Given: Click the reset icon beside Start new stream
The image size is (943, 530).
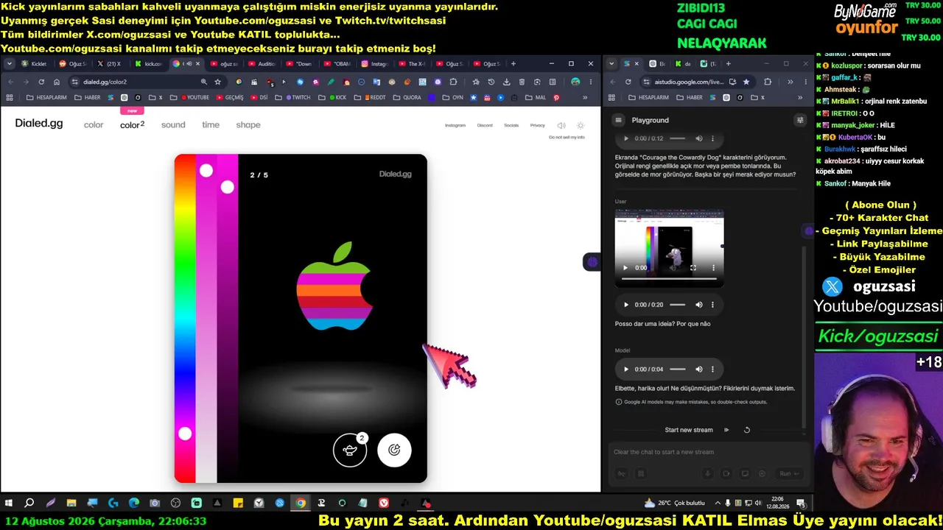Looking at the screenshot, I should click(x=746, y=430).
